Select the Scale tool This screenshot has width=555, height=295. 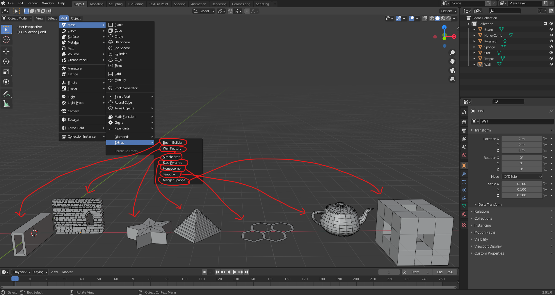(x=6, y=72)
